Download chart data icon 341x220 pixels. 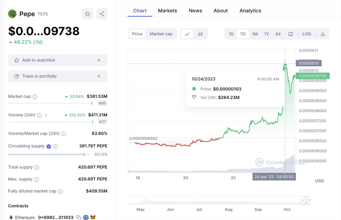click(x=323, y=34)
